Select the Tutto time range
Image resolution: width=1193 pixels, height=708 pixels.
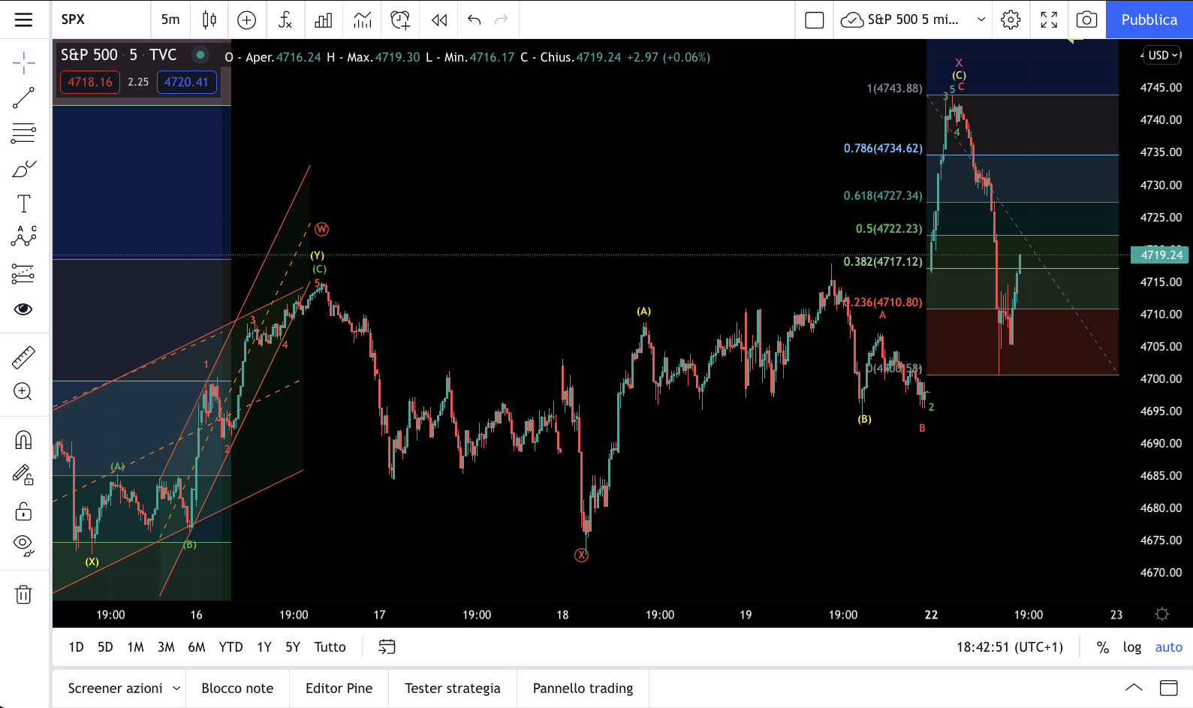click(x=330, y=647)
